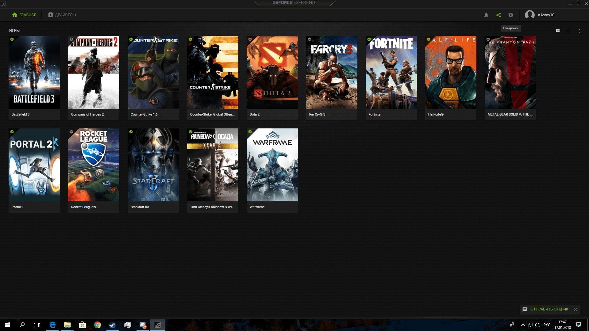Click the "Counter-Strike 1.6" title label
Viewport: 589px width, 331px height.
(x=144, y=114)
